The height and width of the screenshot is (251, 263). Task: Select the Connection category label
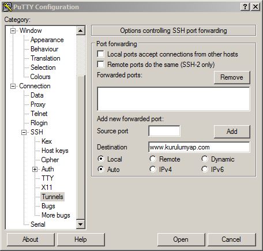pyautogui.click(x=35, y=86)
